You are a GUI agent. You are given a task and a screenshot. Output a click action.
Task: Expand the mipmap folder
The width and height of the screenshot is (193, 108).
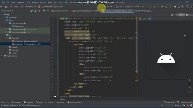click(x=7, y=50)
